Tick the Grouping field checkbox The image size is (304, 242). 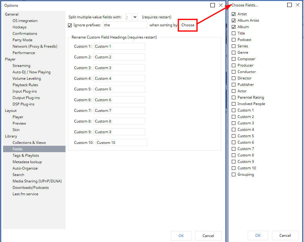[234, 174]
